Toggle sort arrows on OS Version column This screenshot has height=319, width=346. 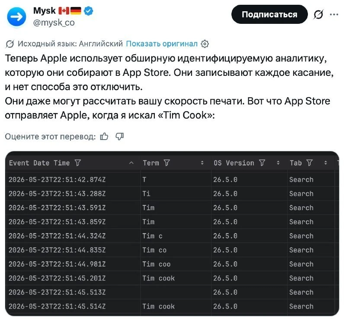pos(278,163)
